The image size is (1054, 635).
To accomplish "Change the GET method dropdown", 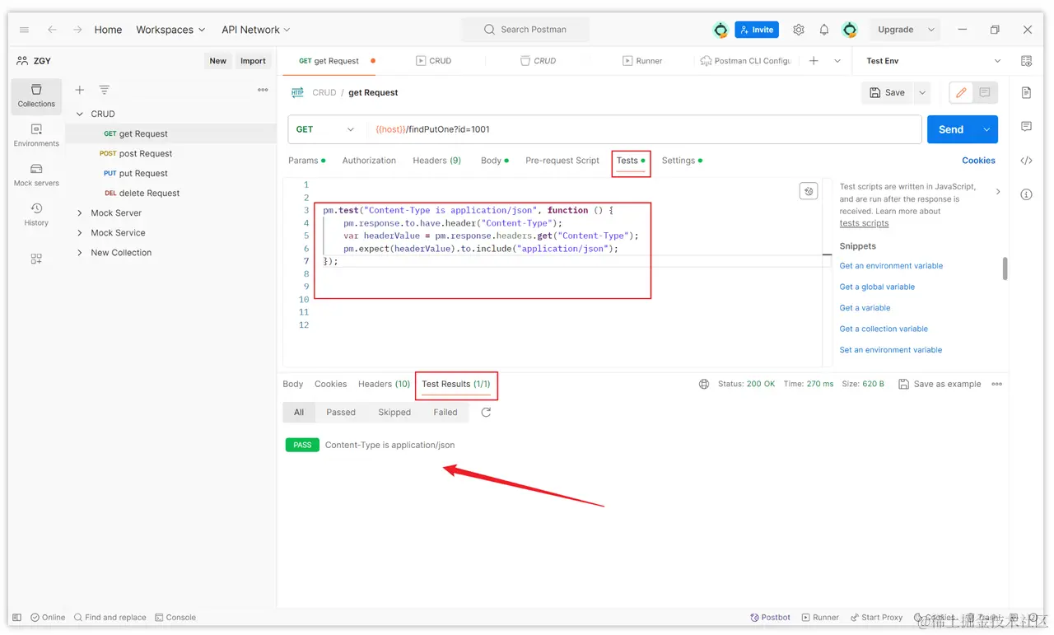I will point(325,129).
